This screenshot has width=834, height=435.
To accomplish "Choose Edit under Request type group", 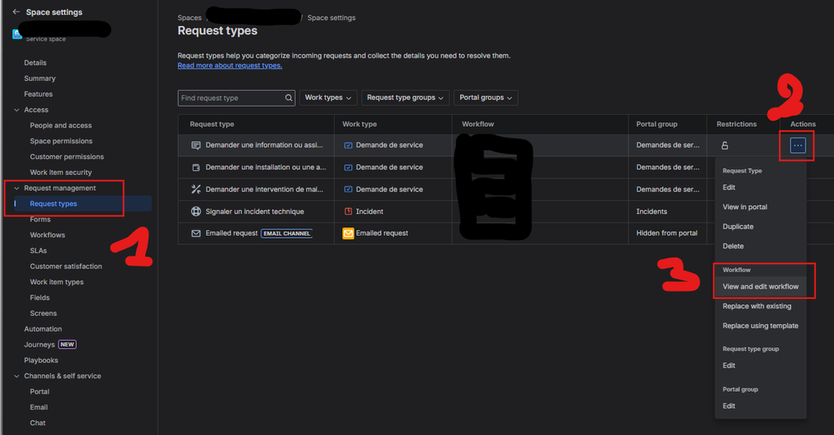I will tap(729, 366).
